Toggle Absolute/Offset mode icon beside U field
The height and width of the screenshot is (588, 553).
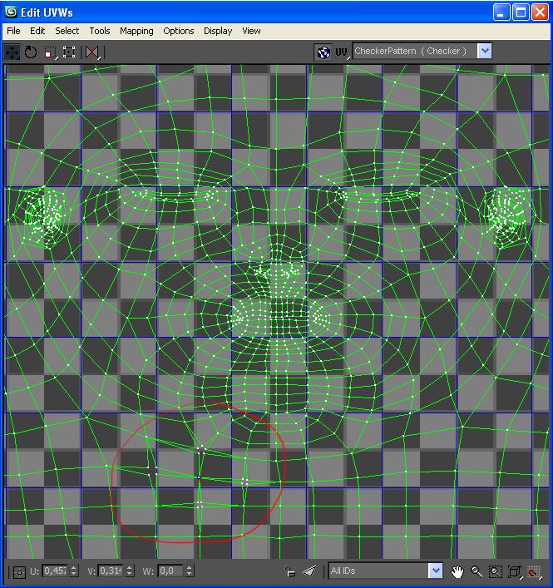pos(19,572)
